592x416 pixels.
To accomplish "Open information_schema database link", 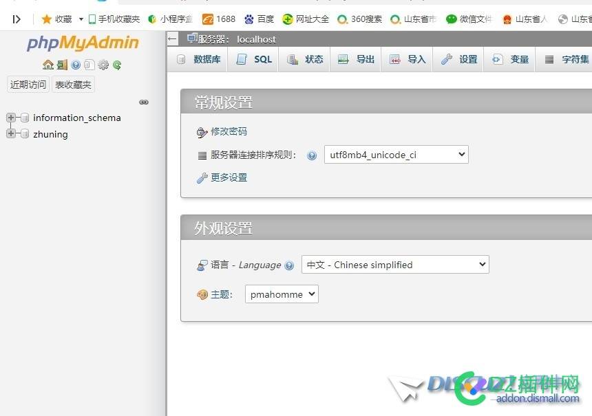I will point(77,118).
